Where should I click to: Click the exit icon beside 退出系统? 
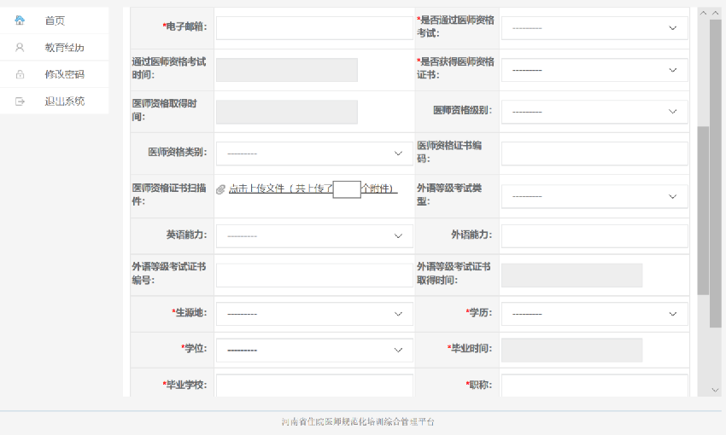[x=20, y=101]
